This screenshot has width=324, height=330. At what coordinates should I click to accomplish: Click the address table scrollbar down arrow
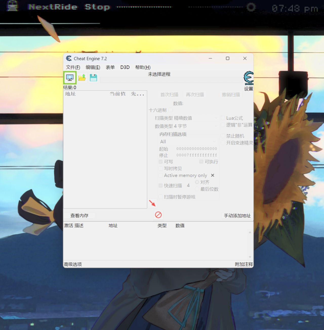pos(250,257)
